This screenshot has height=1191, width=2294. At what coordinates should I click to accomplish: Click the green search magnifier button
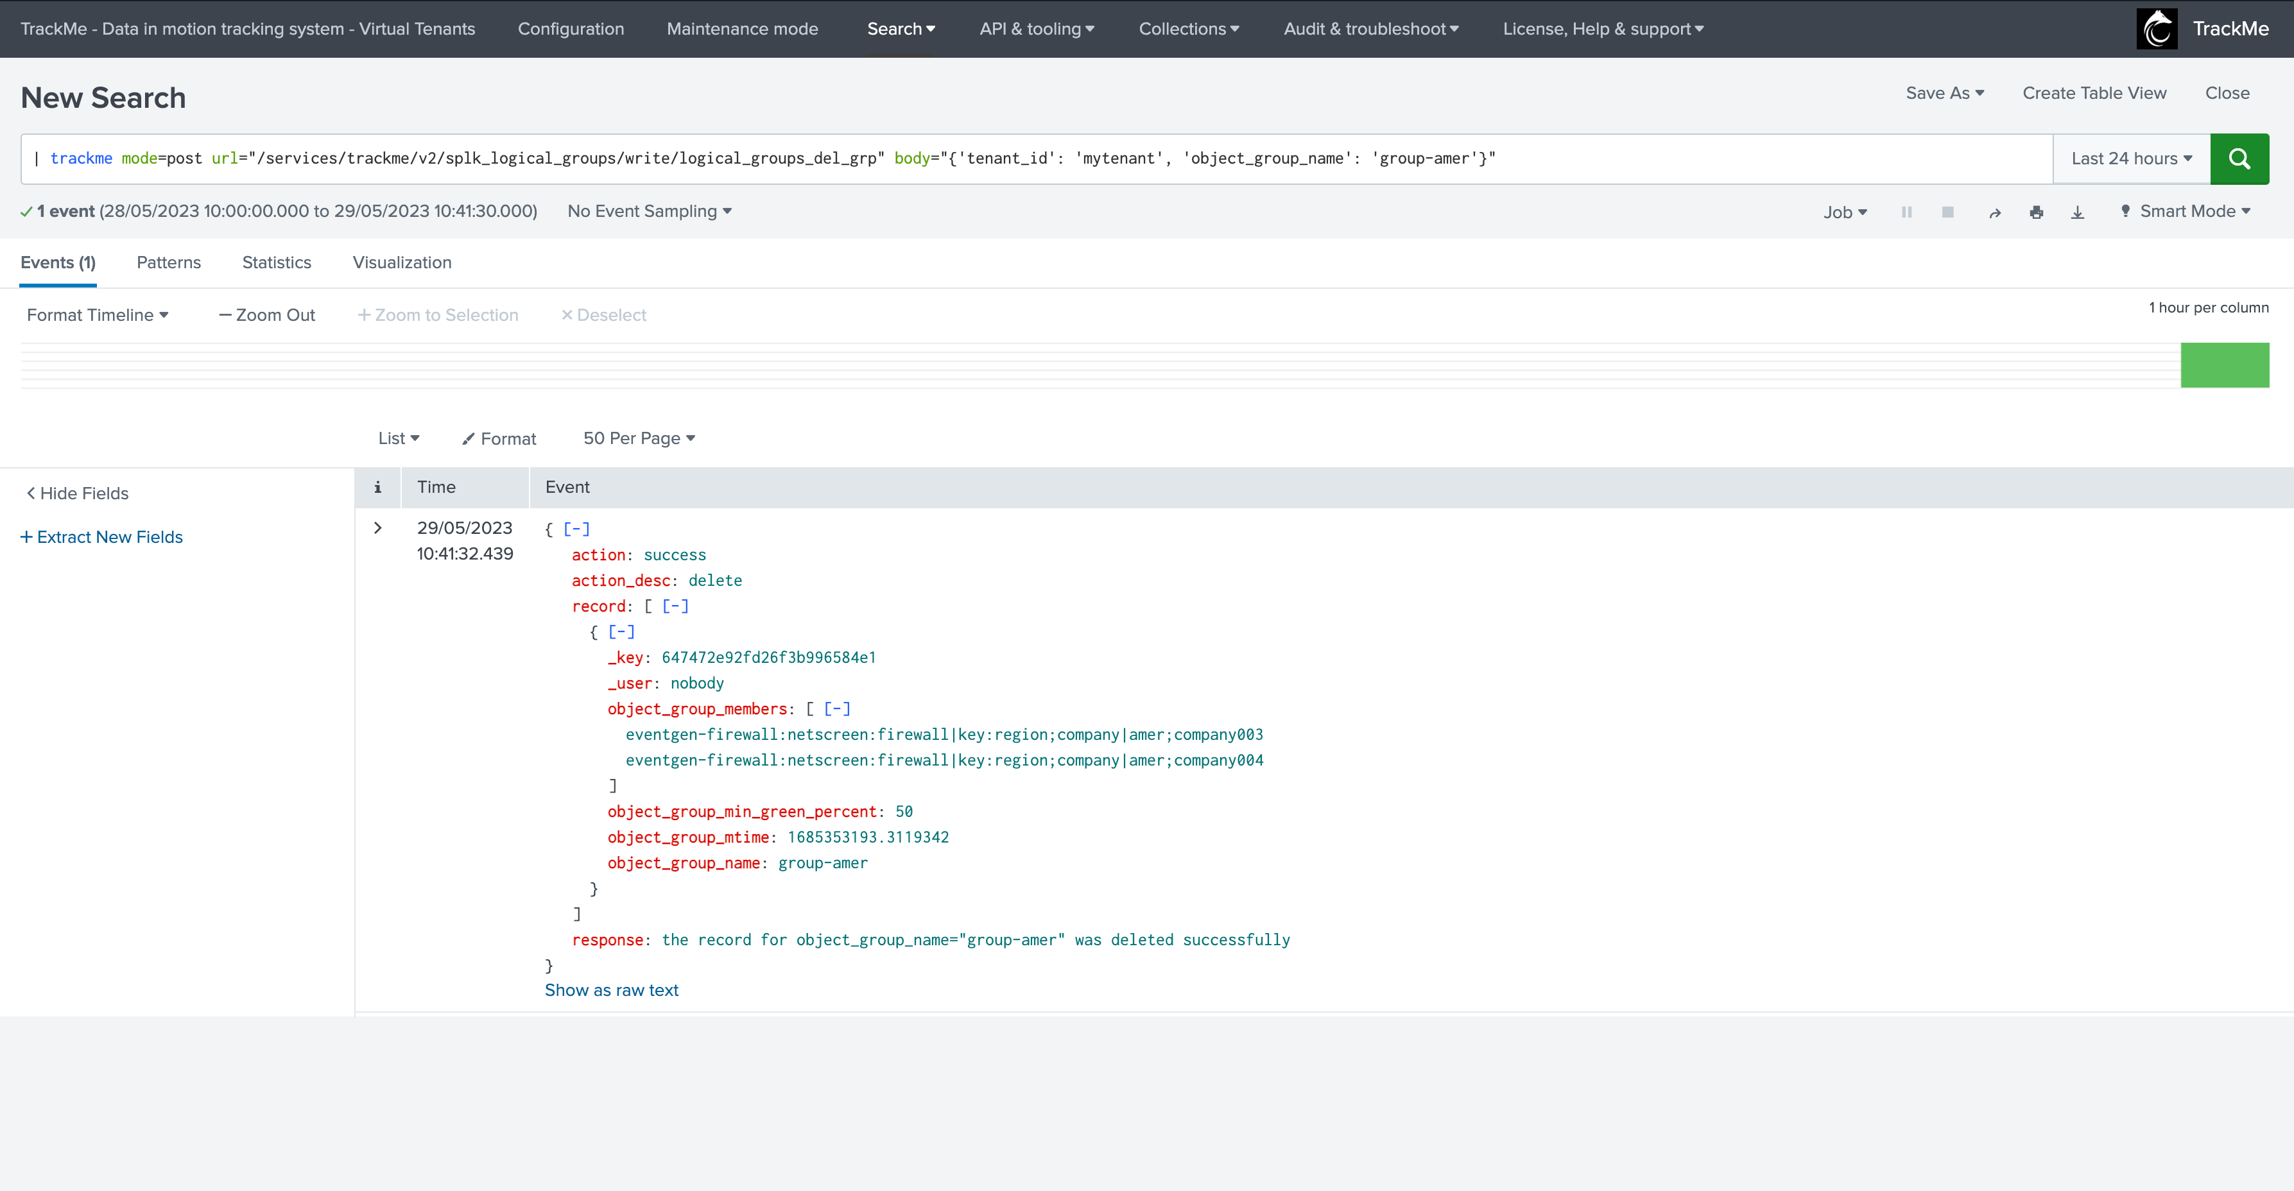[2239, 159]
